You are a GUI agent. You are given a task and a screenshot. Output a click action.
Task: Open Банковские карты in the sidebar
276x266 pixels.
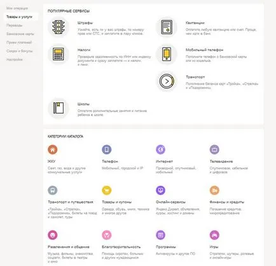coord(20,34)
